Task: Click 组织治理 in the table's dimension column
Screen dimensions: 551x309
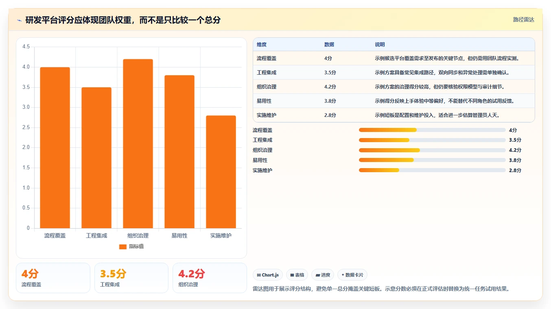Action: 267,87
